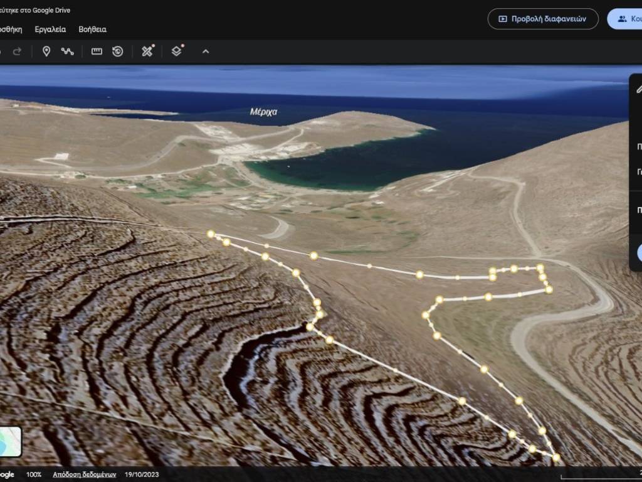Click the 19/10/2023 imagery date
The height and width of the screenshot is (482, 642).
(143, 474)
